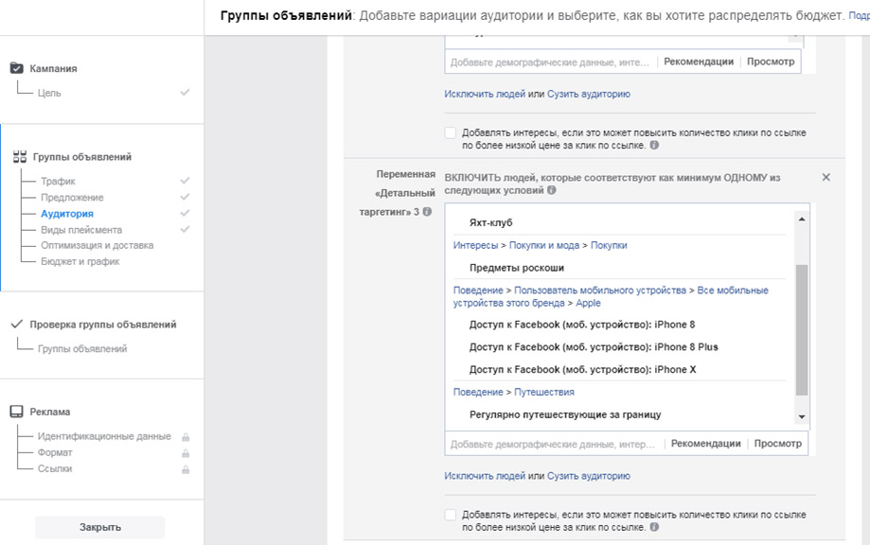This screenshot has width=870, height=545.
Task: Click the Пользователь мобильного устройства breadcrumb
Action: click(x=600, y=290)
